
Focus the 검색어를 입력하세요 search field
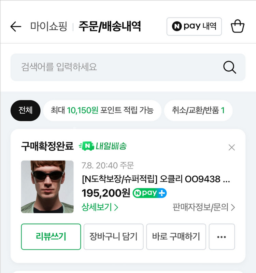point(116,67)
